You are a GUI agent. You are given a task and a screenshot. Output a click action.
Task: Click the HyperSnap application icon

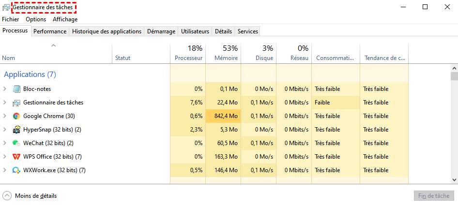16,130
